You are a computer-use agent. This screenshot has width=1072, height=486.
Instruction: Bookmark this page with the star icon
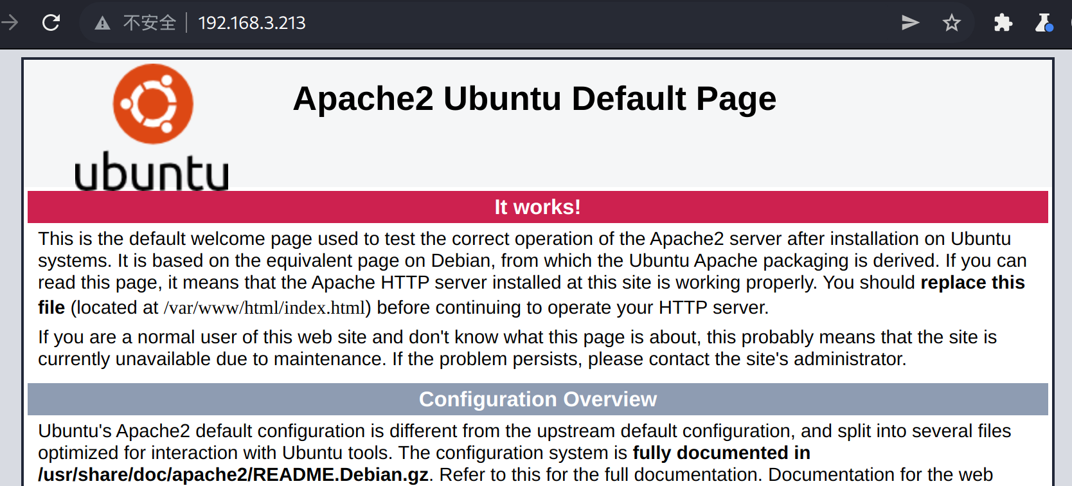(951, 23)
